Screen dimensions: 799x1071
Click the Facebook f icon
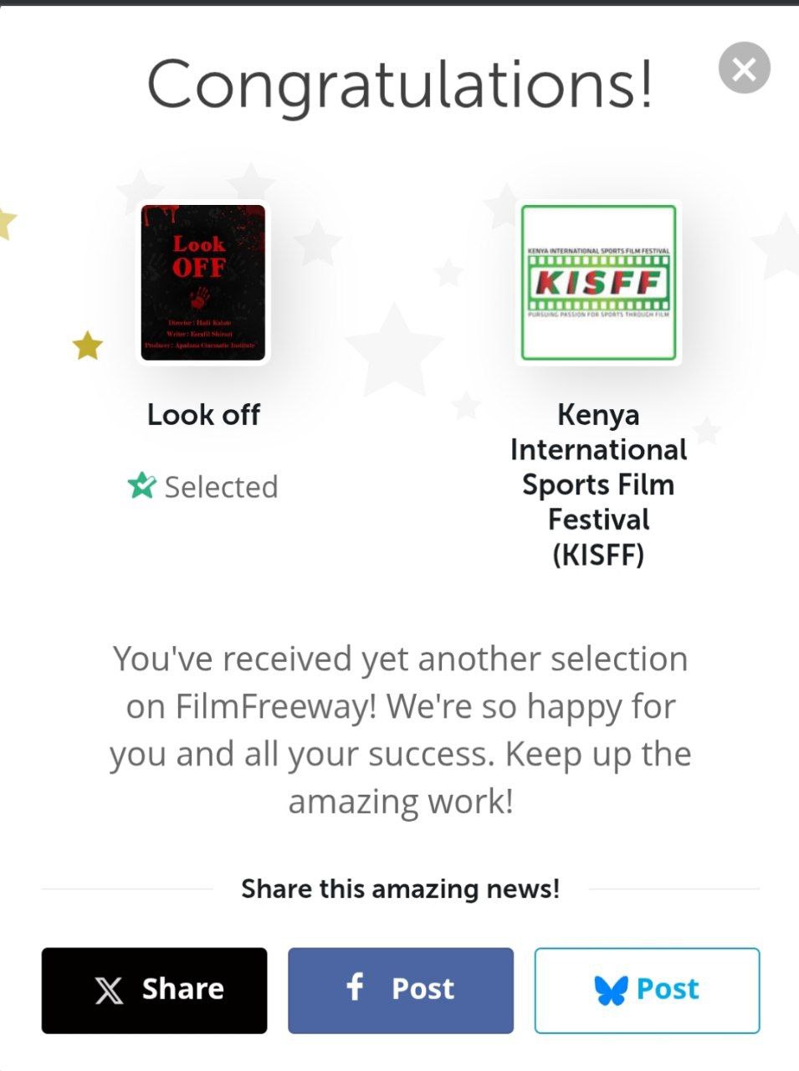pos(355,987)
